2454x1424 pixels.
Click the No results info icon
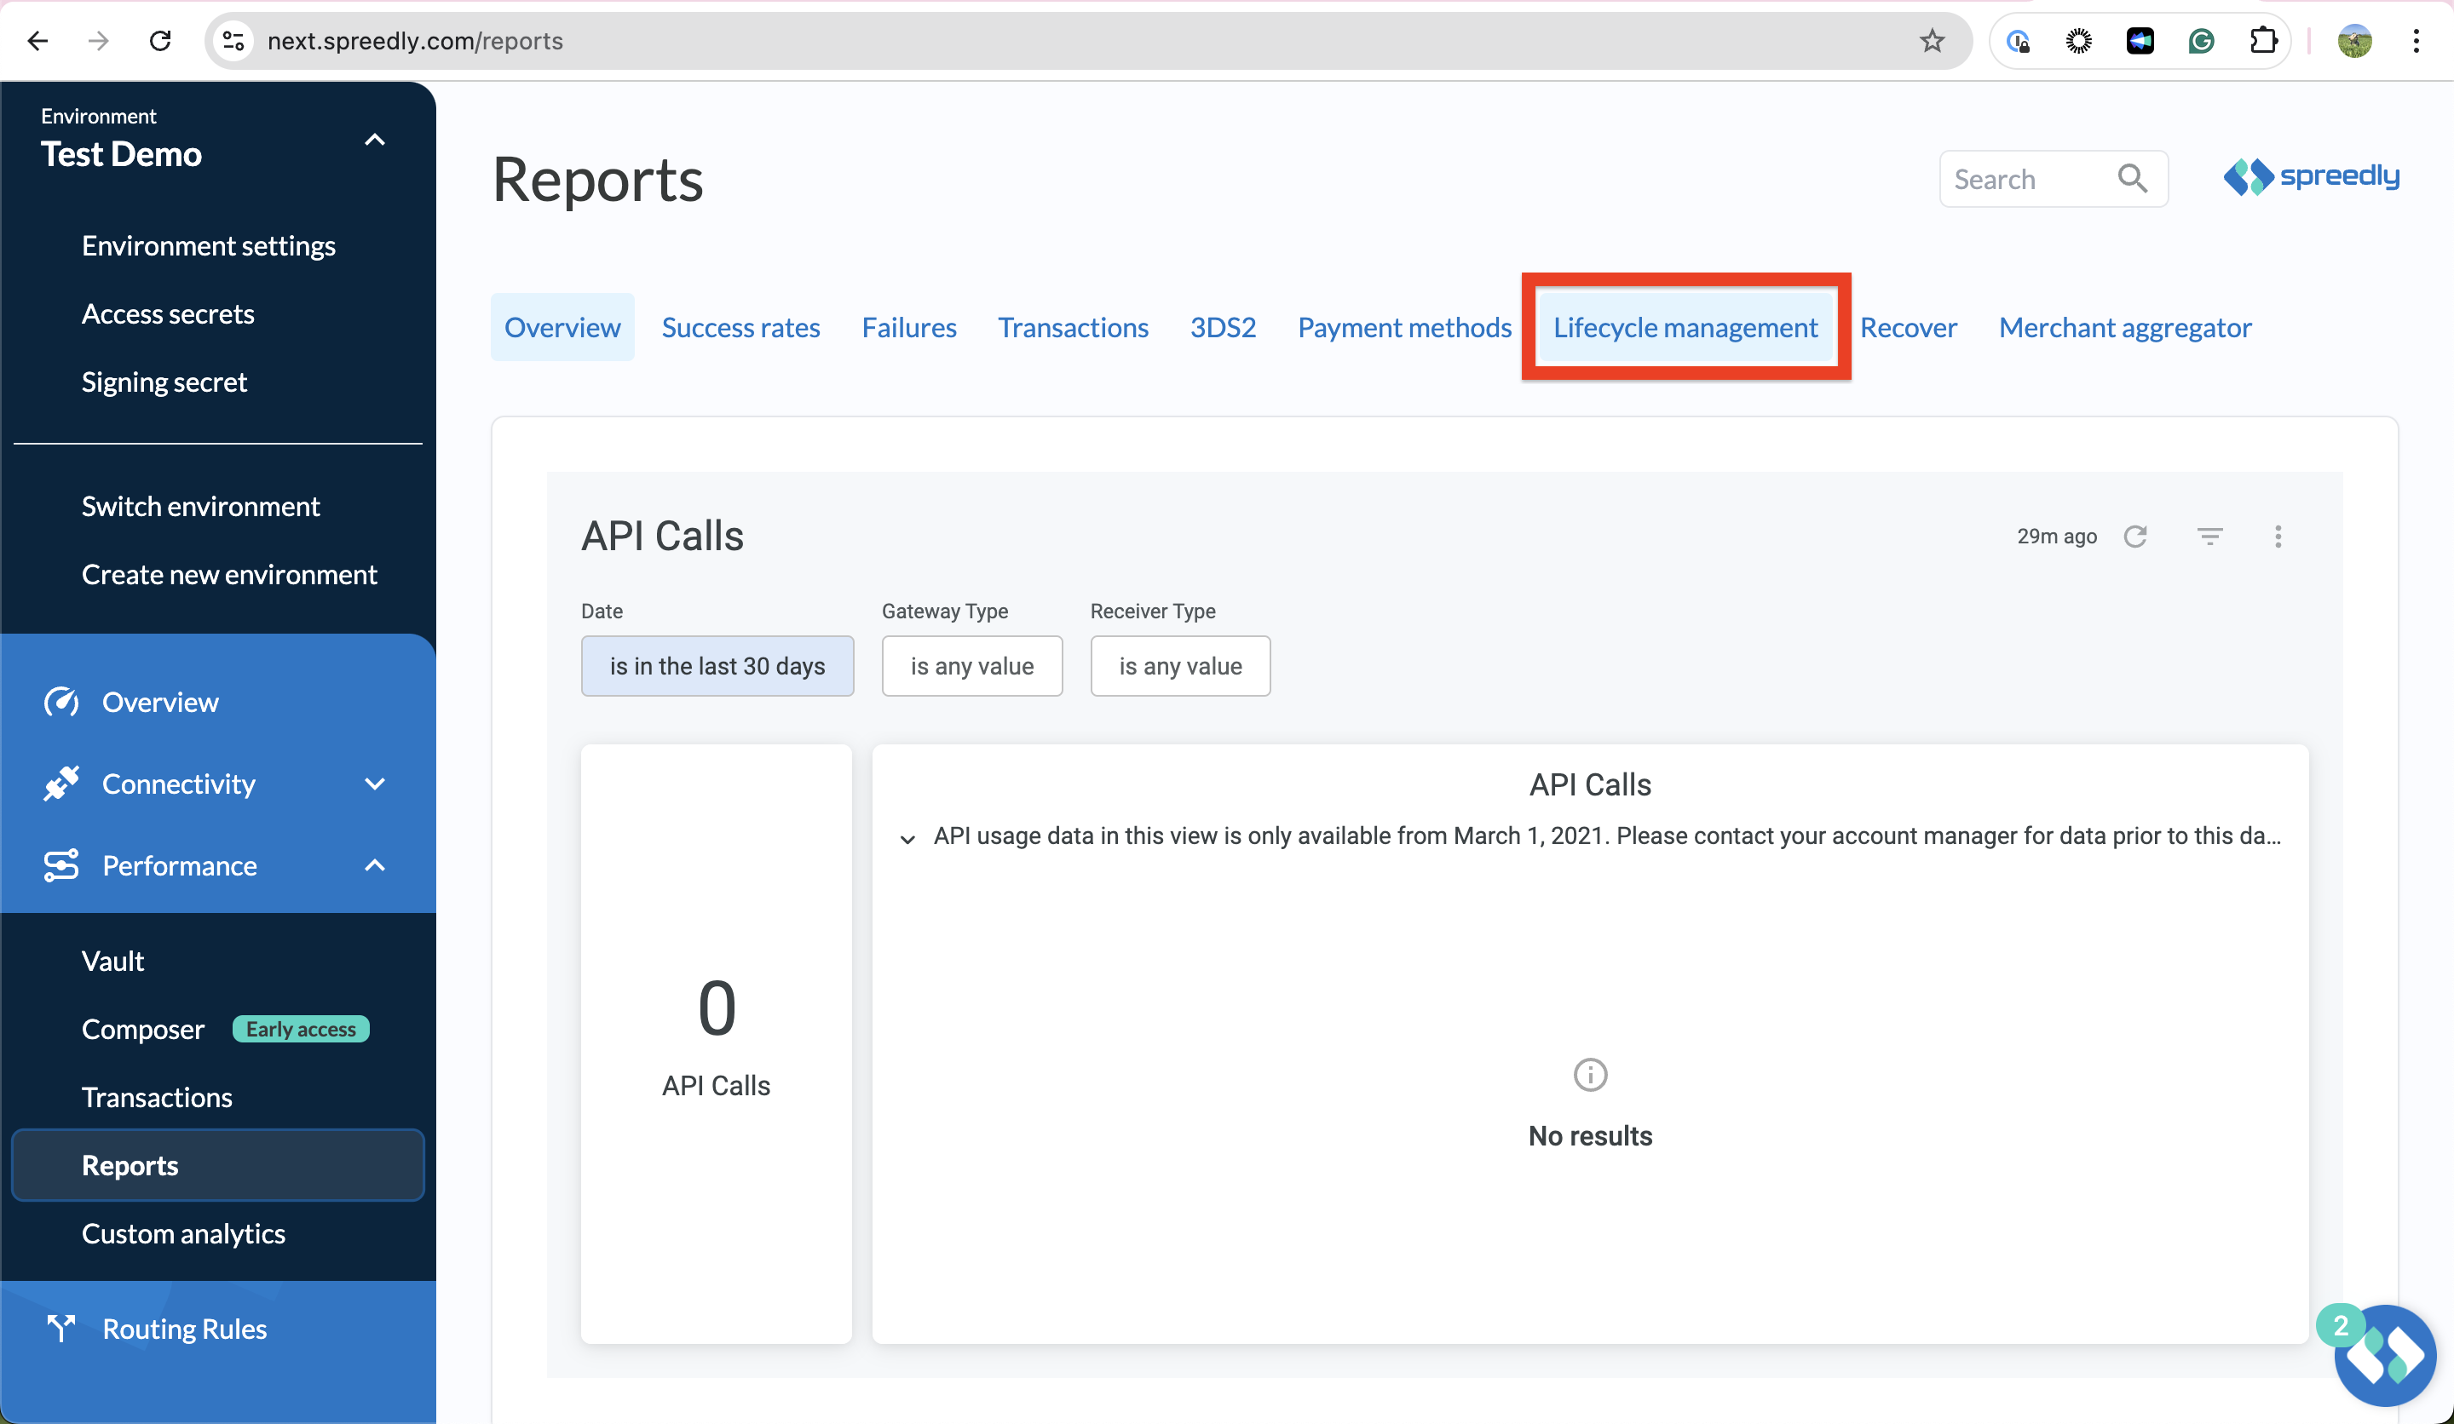(1590, 1075)
